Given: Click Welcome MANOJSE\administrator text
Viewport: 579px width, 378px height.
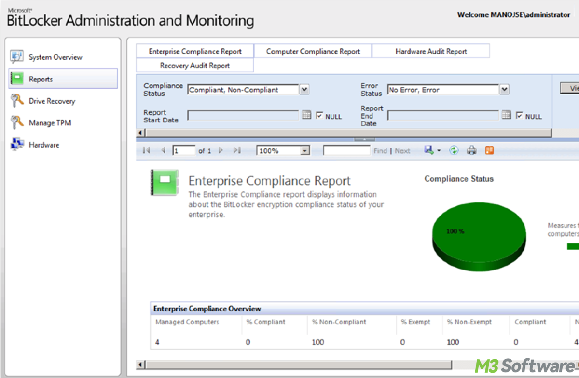Looking at the screenshot, I should click(514, 14).
